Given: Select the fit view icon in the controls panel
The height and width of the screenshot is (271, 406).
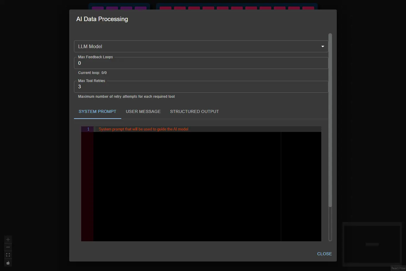Looking at the screenshot, I should click(x=8, y=255).
